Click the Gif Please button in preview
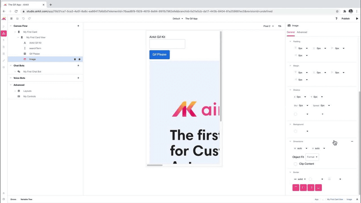 click(x=160, y=55)
